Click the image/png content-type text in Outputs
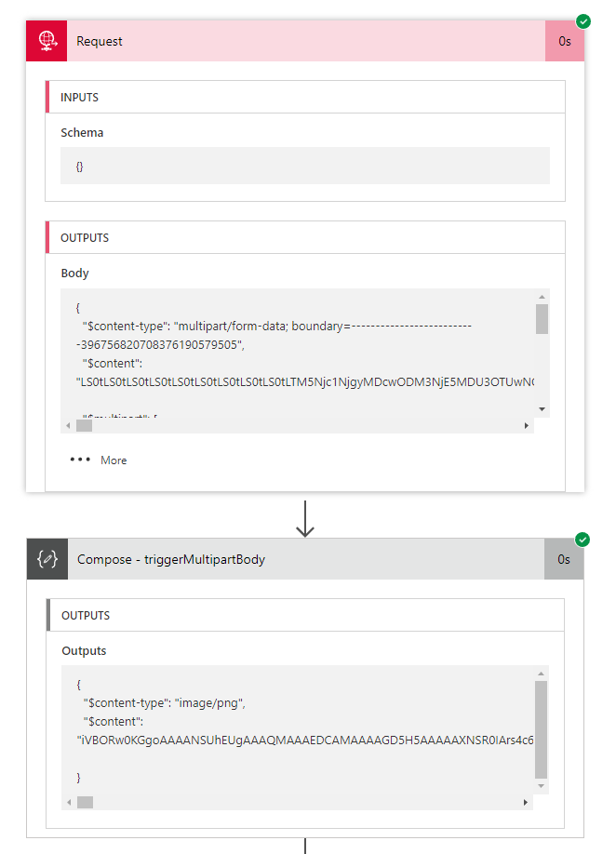This screenshot has width=616, height=854. coord(213,703)
